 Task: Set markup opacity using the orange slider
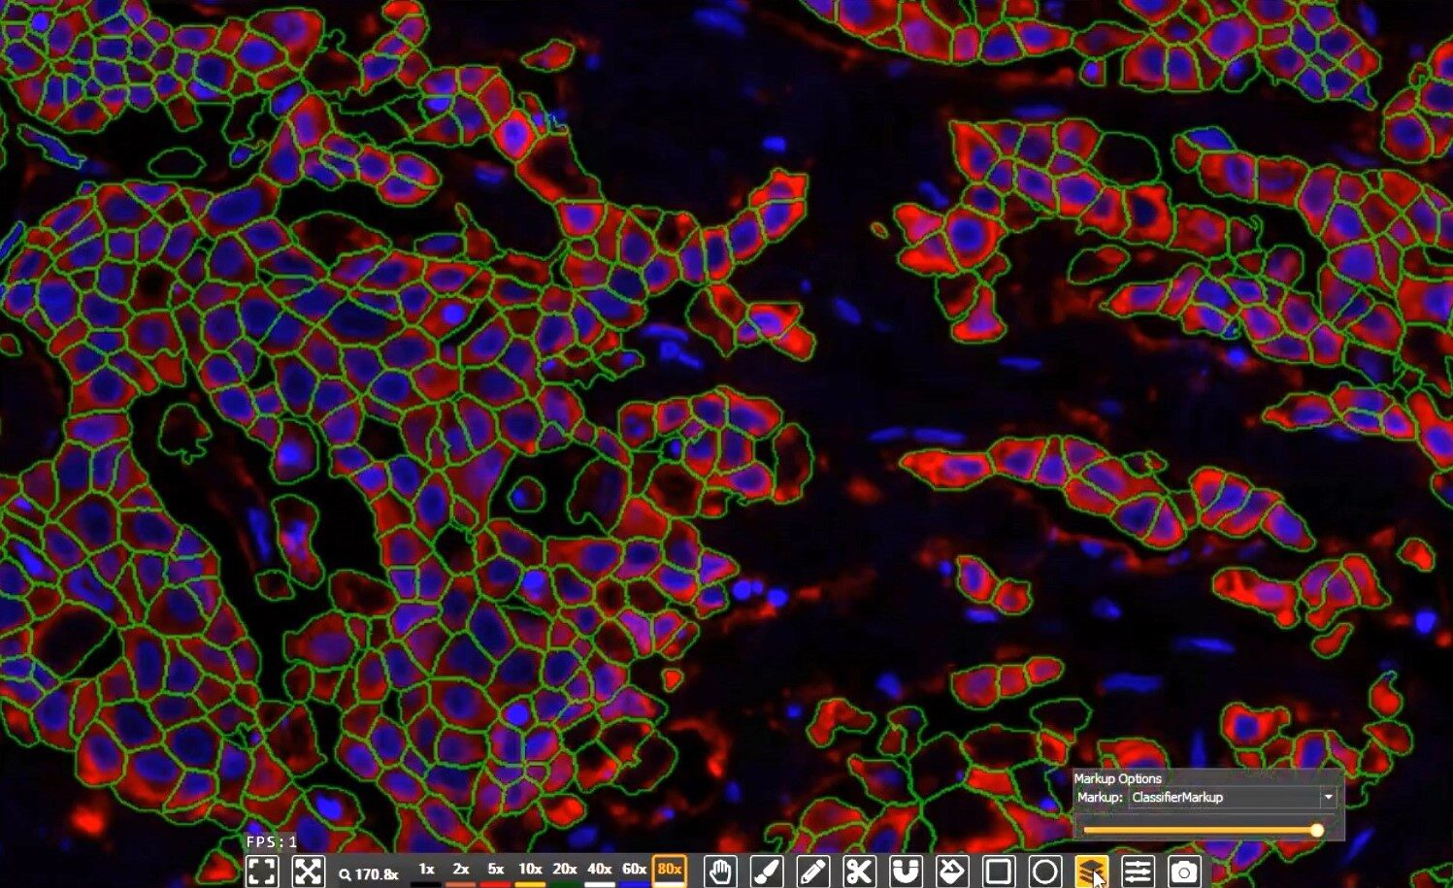point(1317,831)
